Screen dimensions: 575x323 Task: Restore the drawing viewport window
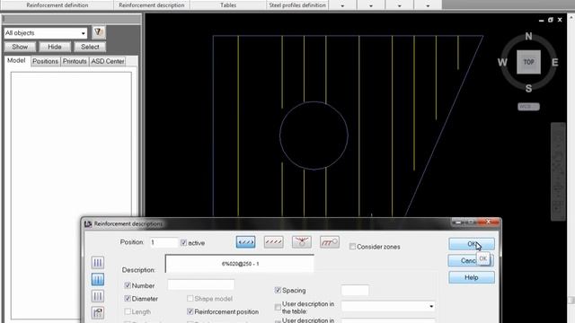[551, 20]
